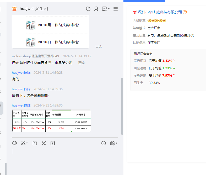Open the packing specification table image

[51, 121]
